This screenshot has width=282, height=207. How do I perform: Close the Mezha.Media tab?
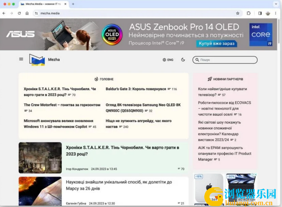[65, 4]
